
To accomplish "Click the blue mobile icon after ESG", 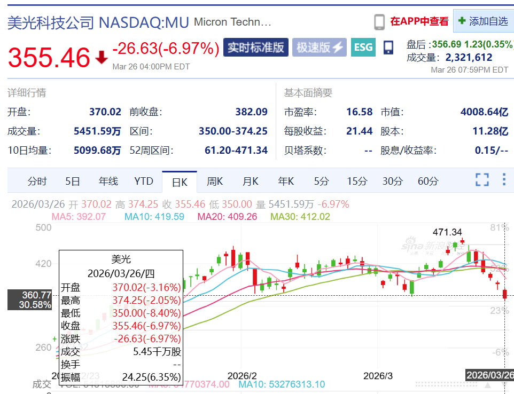I will pyautogui.click(x=388, y=48).
